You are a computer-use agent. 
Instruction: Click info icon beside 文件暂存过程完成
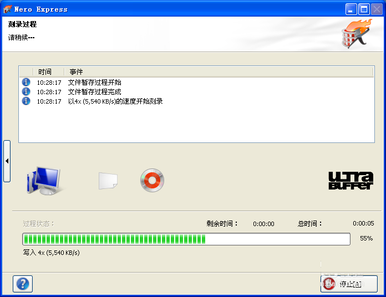(26, 91)
